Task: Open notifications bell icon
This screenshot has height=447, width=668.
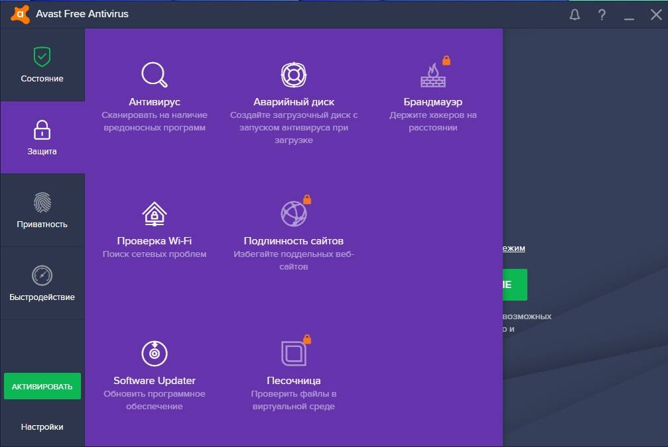Action: [x=574, y=15]
